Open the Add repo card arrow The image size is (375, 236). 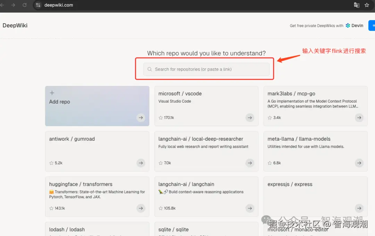[141, 117]
